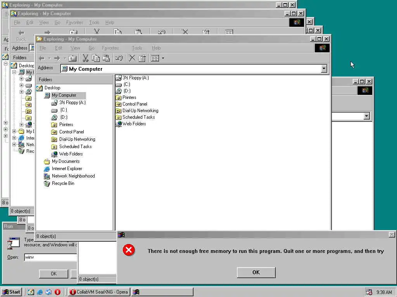Expand Internet Explorer node in second Explorer window tree

pos(14,138)
